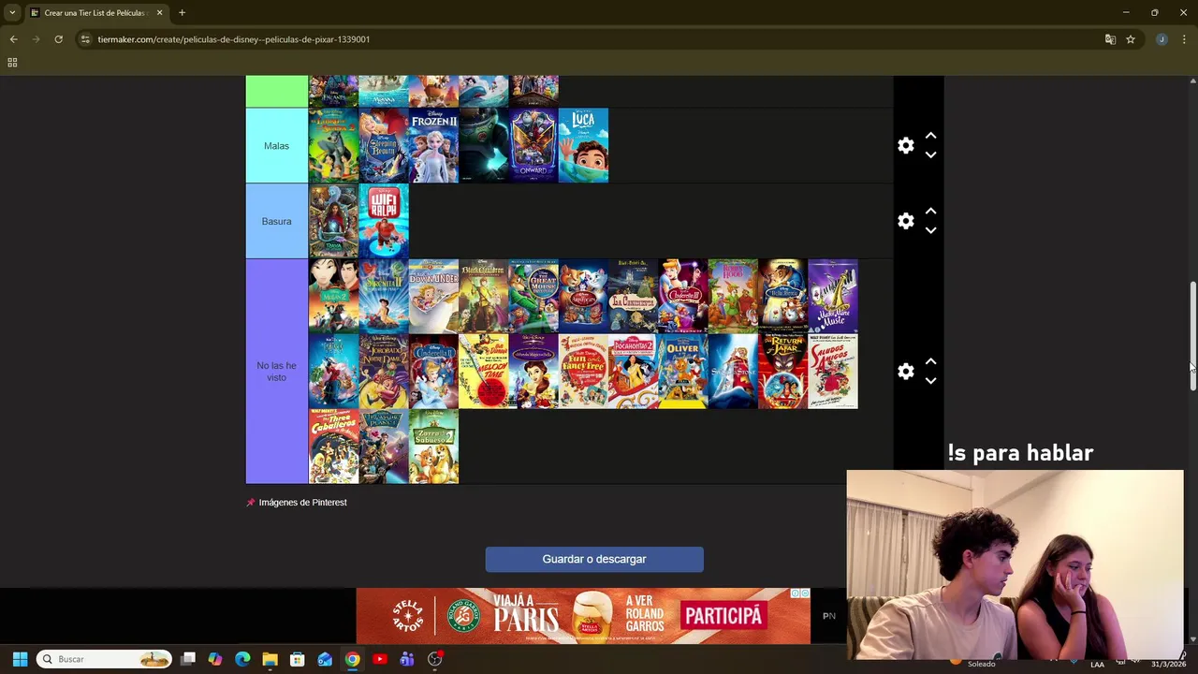This screenshot has width=1198, height=674.
Task: Move the No las he visto tier up
Action: click(930, 361)
